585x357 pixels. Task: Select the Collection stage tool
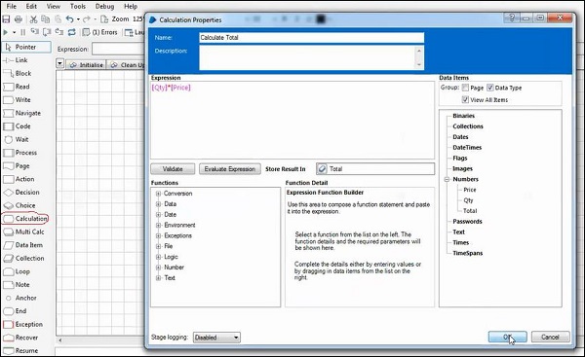click(23, 259)
